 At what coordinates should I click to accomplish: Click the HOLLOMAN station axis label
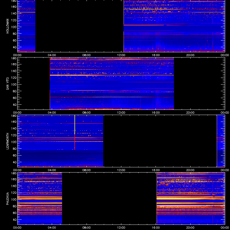point(7,26)
